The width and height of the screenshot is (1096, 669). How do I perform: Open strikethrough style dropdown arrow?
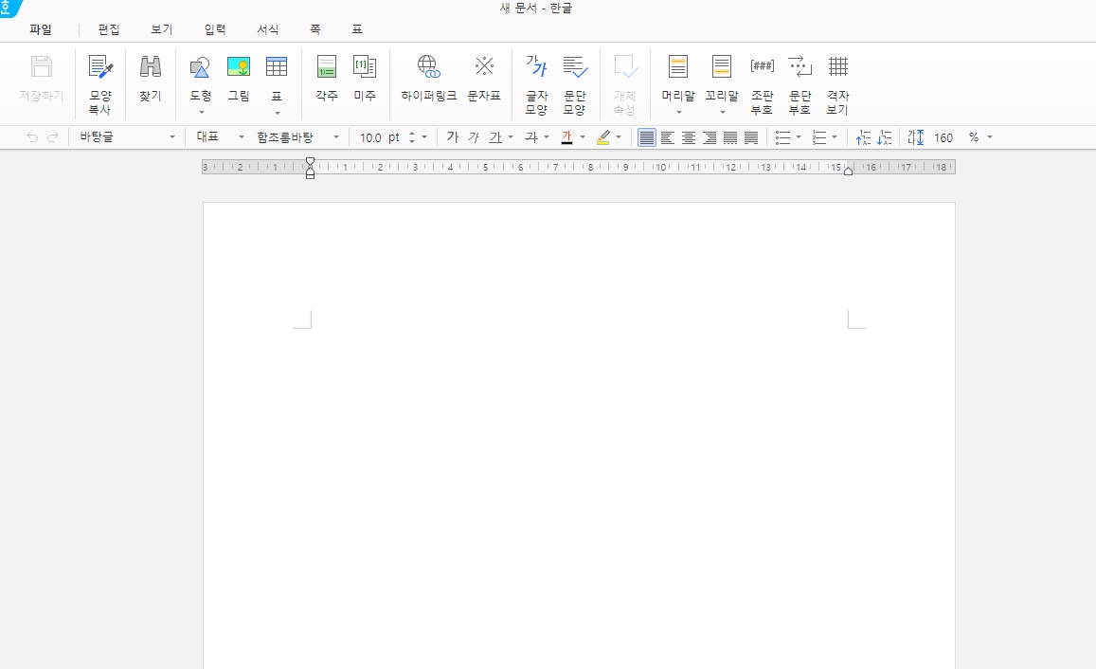(547, 137)
